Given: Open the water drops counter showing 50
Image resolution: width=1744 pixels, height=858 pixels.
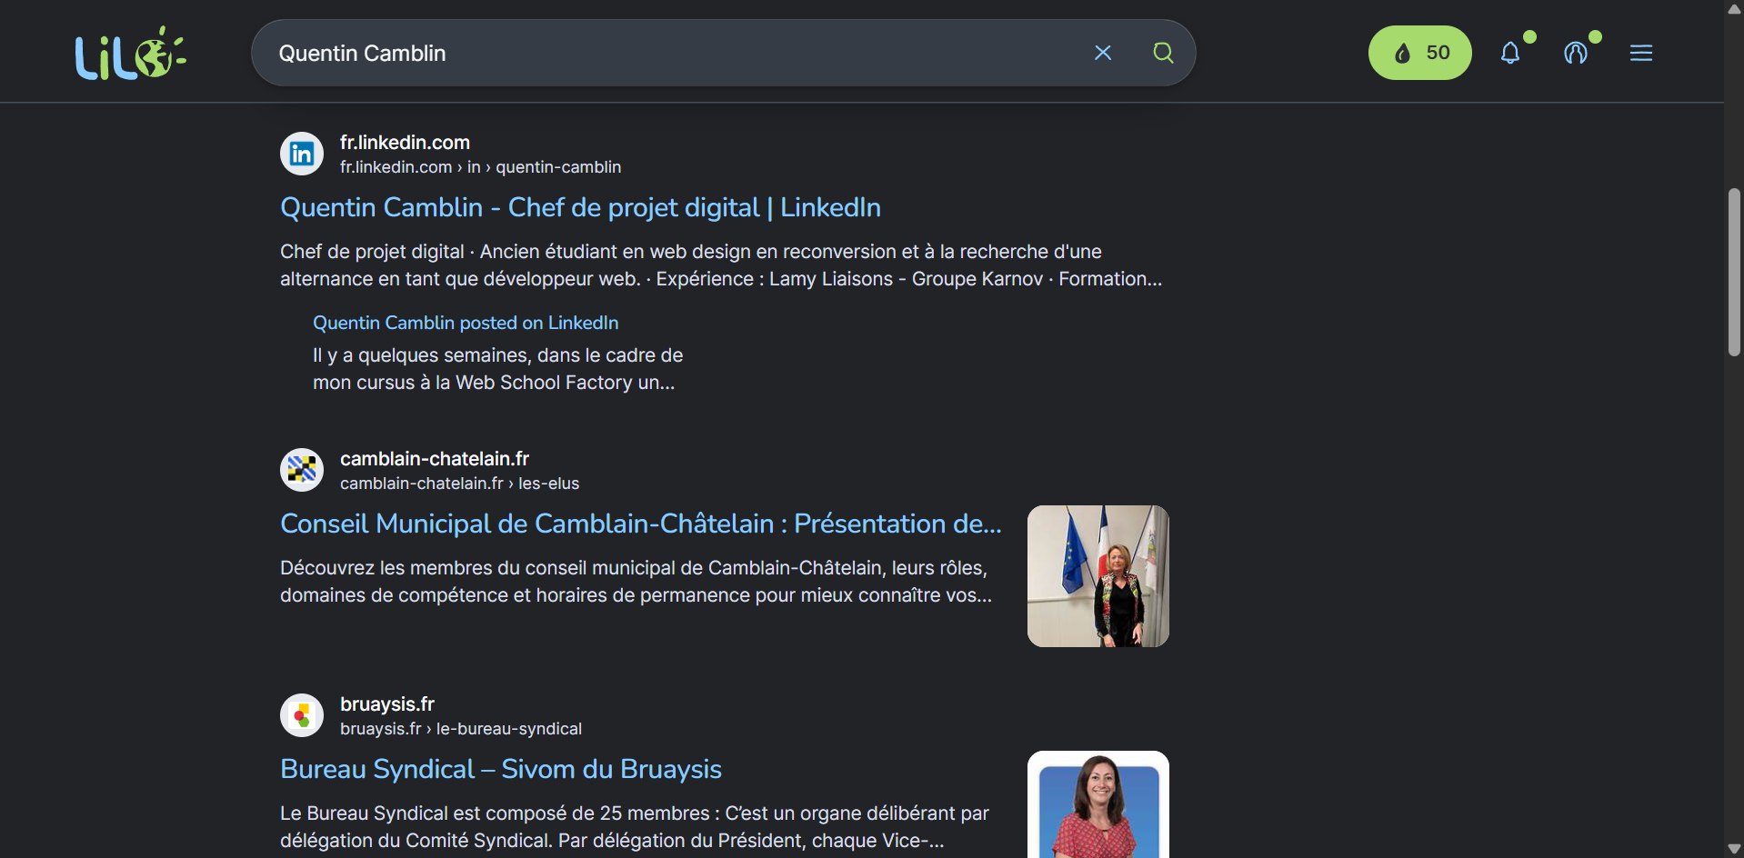Looking at the screenshot, I should point(1419,53).
